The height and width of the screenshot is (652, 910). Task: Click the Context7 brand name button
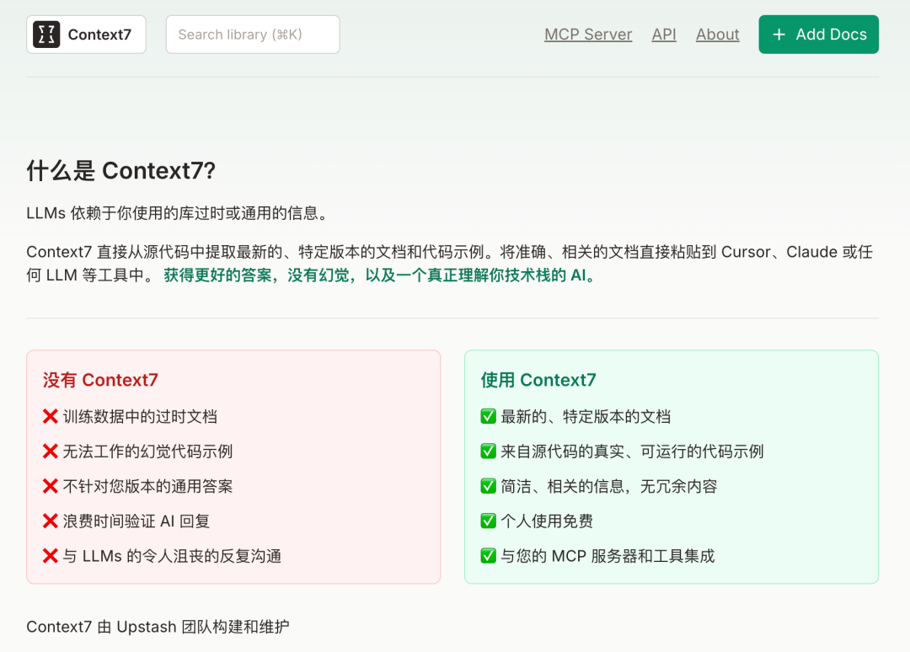tap(99, 35)
